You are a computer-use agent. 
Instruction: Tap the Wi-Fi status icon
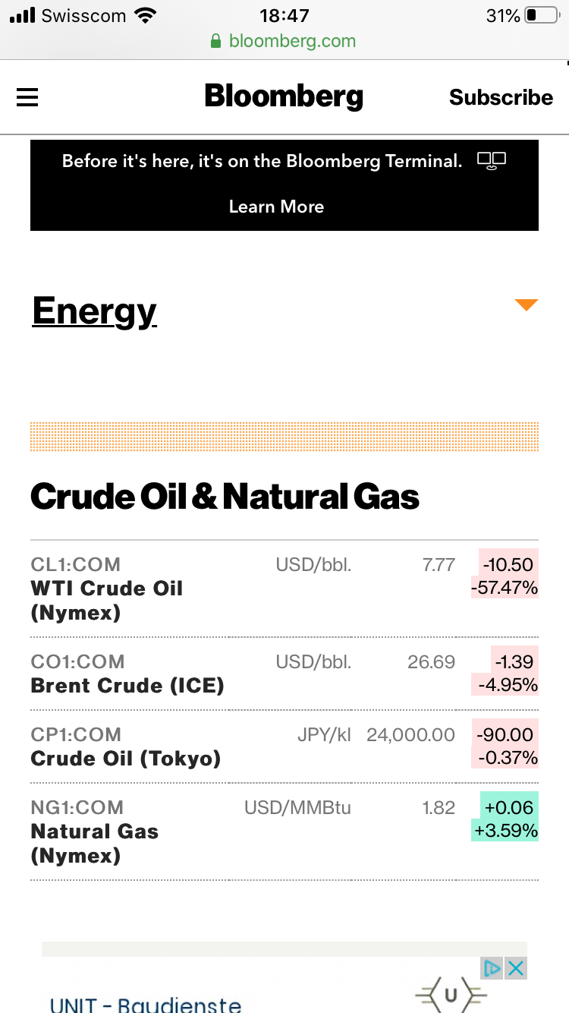[144, 15]
